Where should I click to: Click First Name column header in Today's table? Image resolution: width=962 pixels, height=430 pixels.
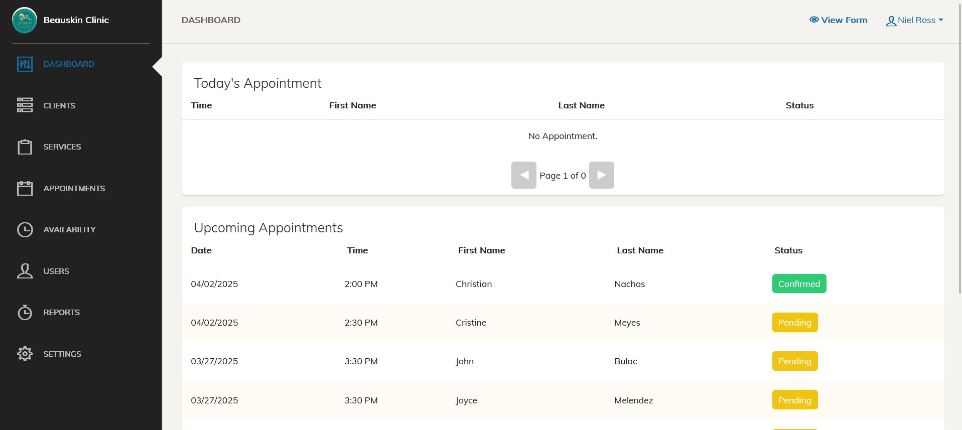point(352,105)
